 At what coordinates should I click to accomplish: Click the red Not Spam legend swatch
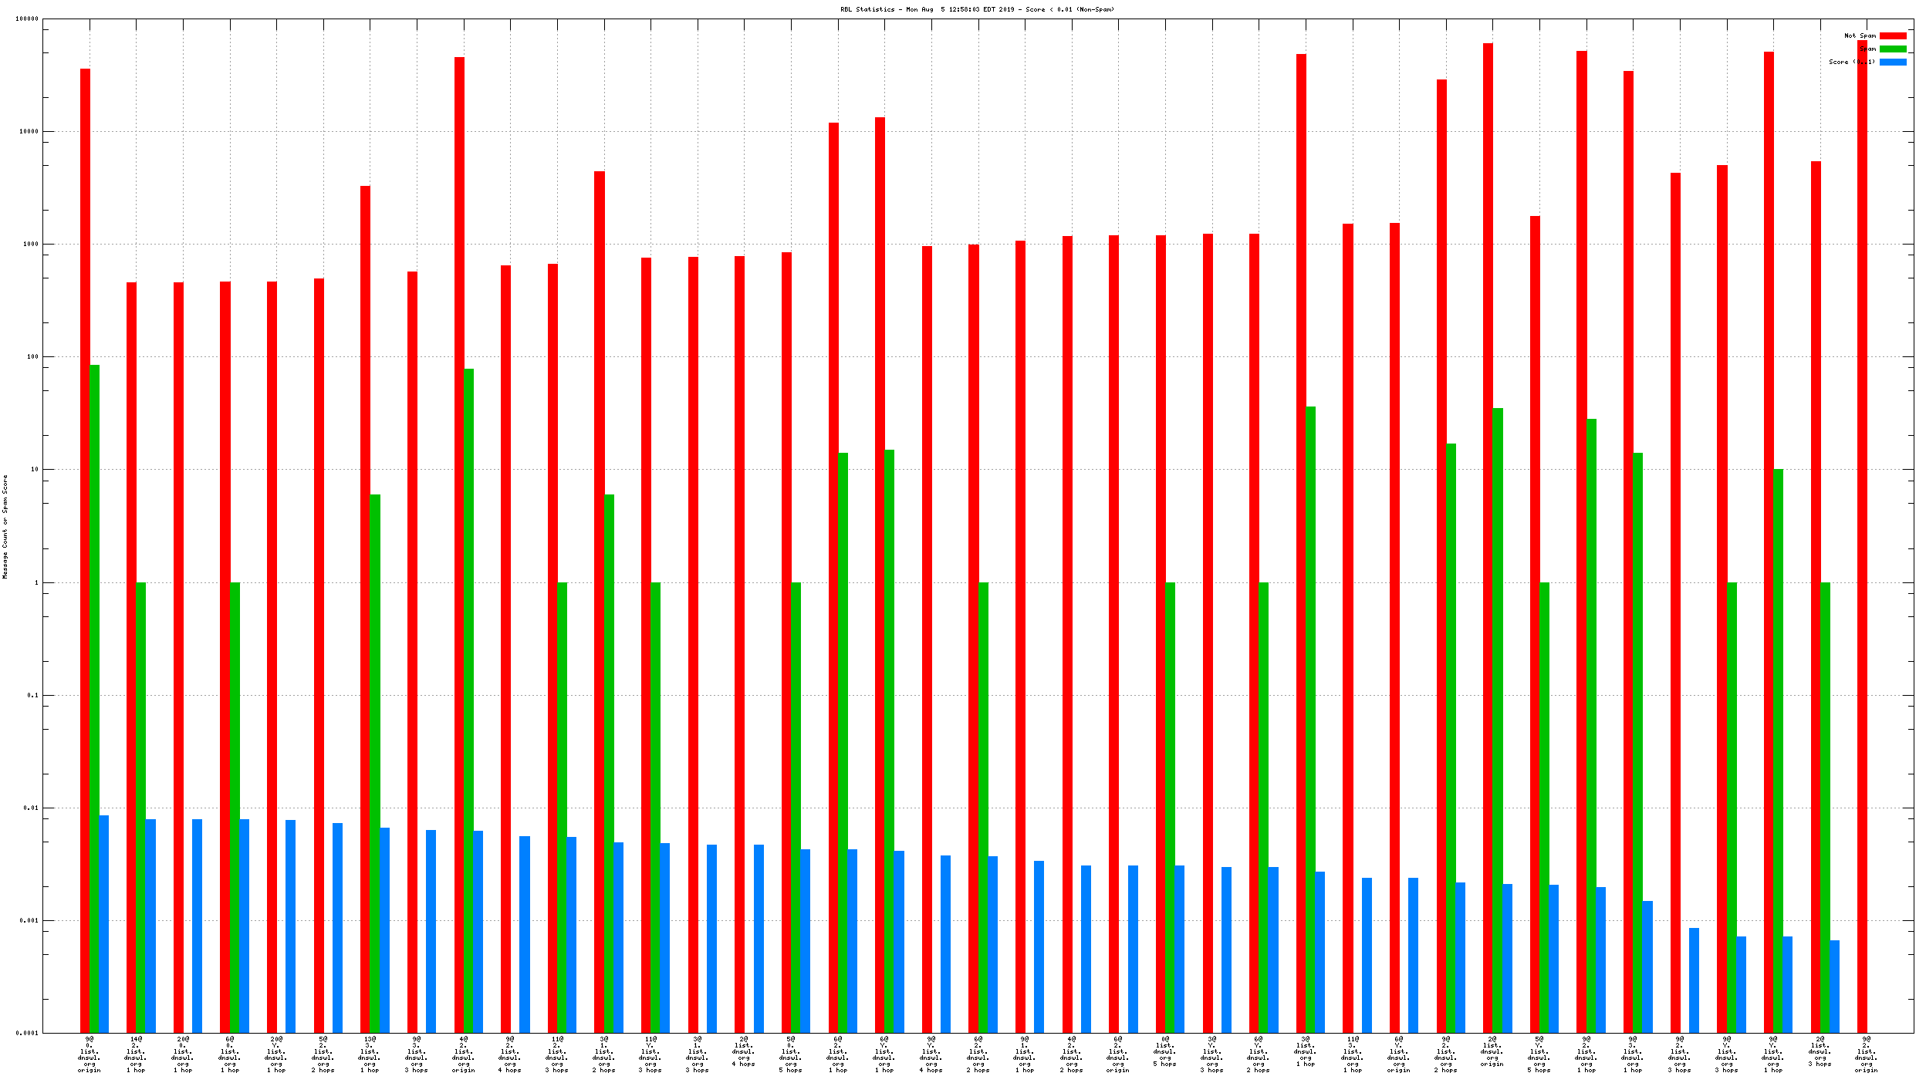pyautogui.click(x=1892, y=36)
